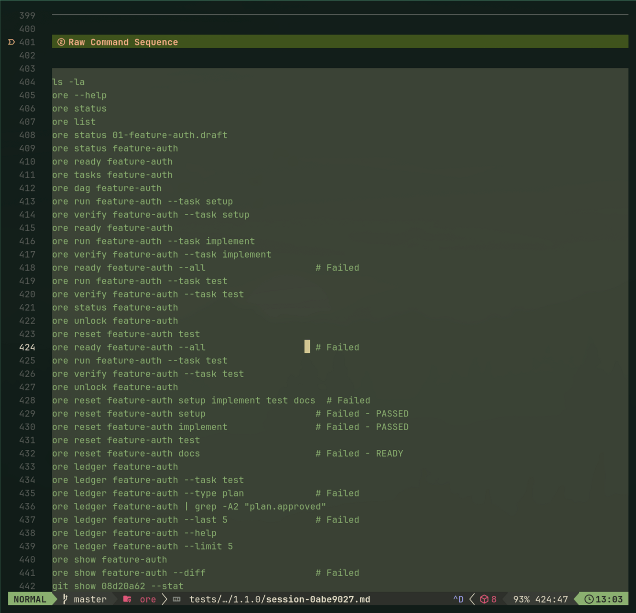Click the ore directory segment in the statusline
The width and height of the screenshot is (636, 613).
[x=148, y=599]
